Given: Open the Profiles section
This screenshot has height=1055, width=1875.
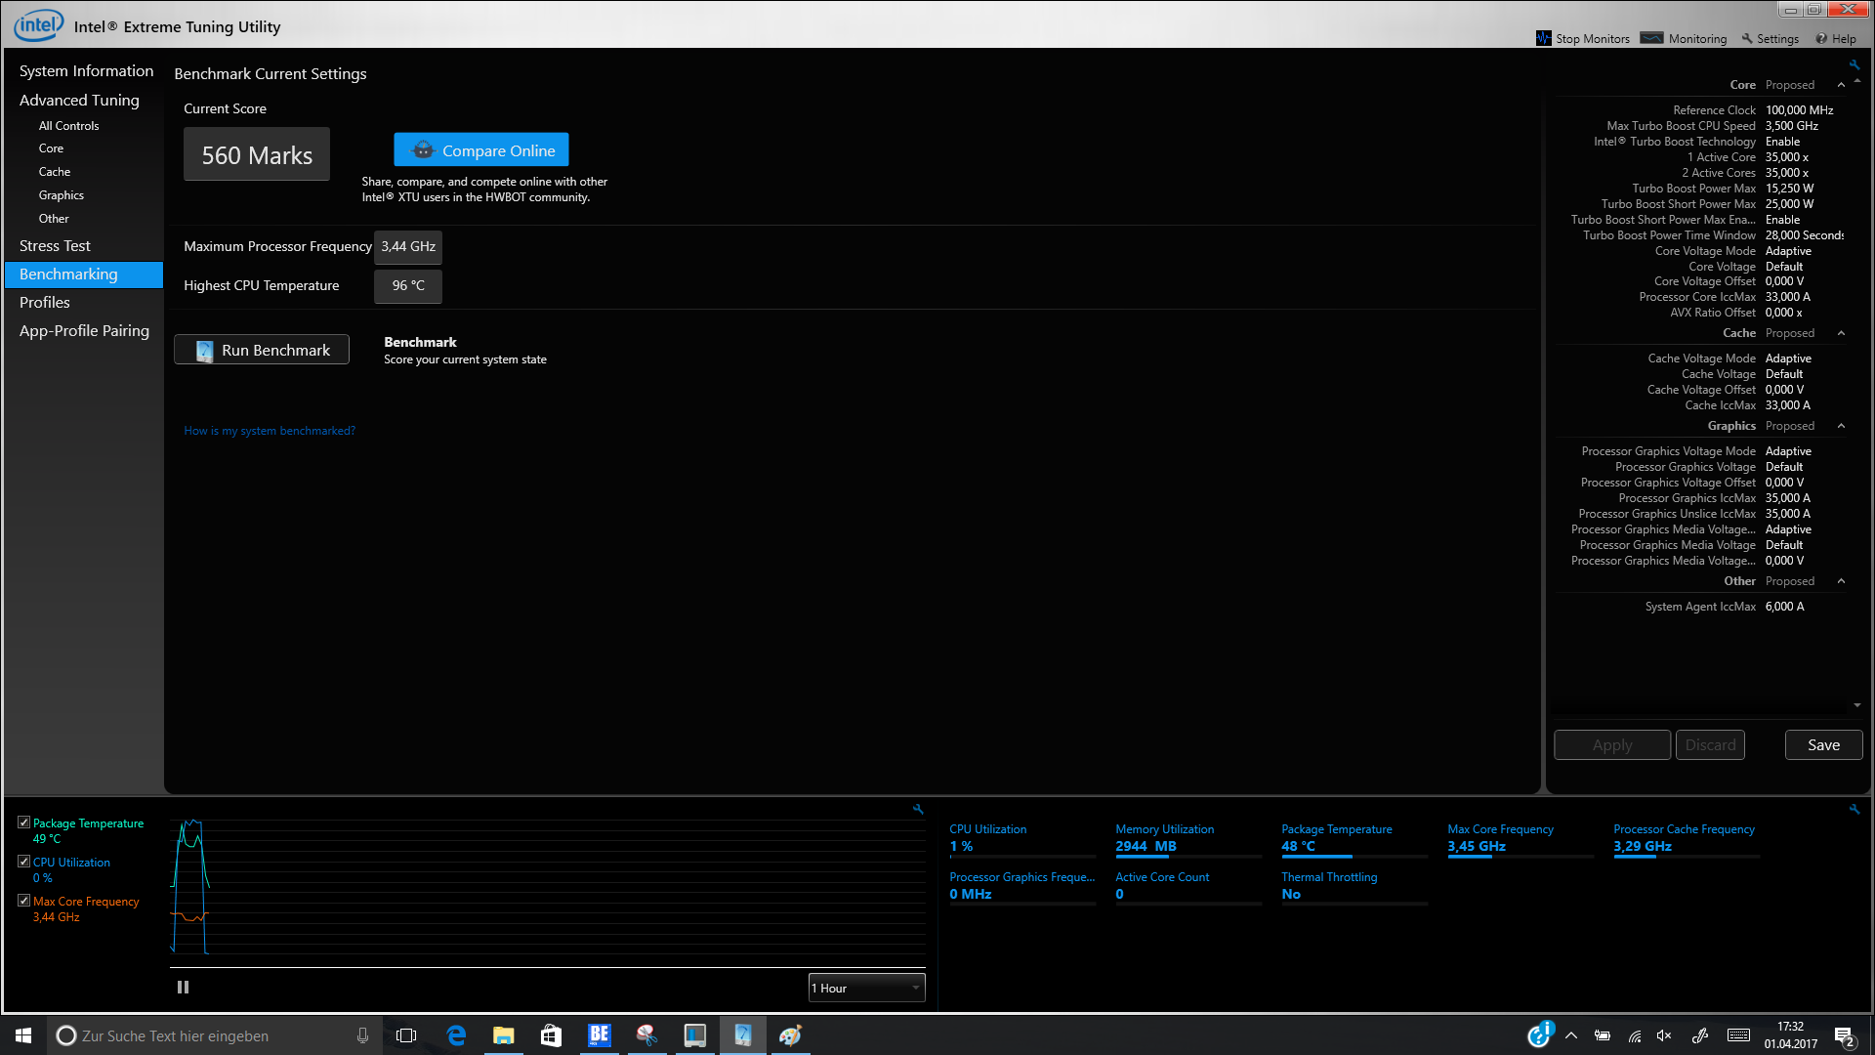Looking at the screenshot, I should click(45, 303).
